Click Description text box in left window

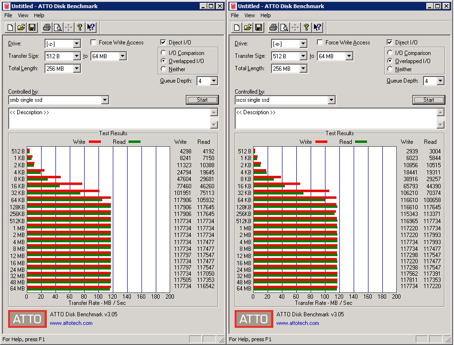tap(110, 119)
